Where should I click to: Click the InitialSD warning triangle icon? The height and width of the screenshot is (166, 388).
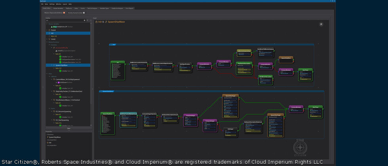(56, 51)
